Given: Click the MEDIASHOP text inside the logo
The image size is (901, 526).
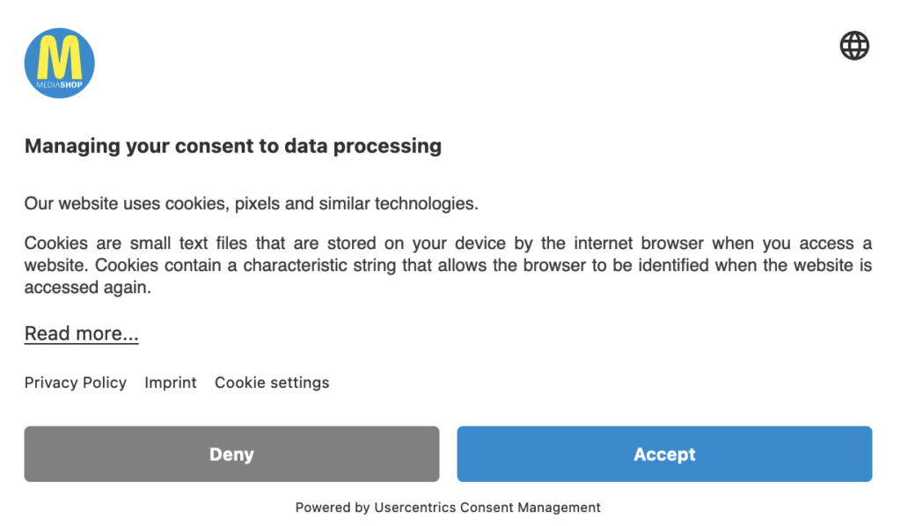Looking at the screenshot, I should [x=59, y=85].
